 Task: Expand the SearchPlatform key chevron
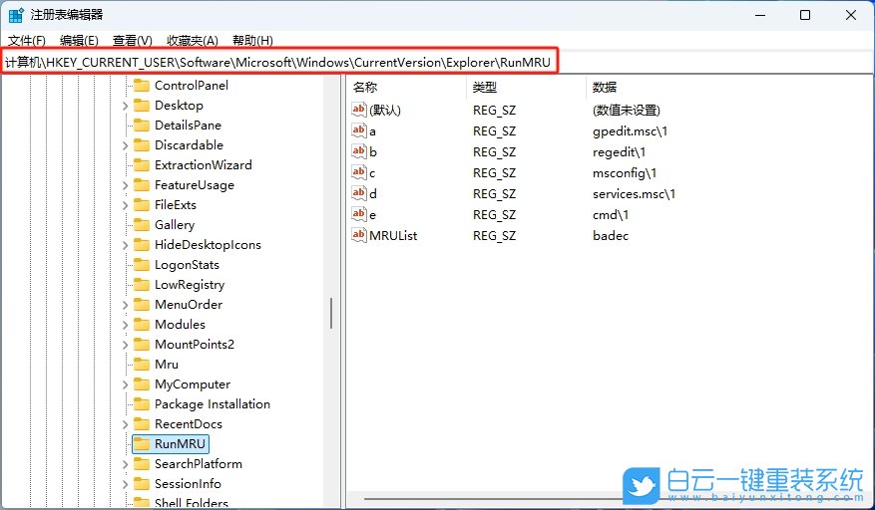(x=125, y=464)
